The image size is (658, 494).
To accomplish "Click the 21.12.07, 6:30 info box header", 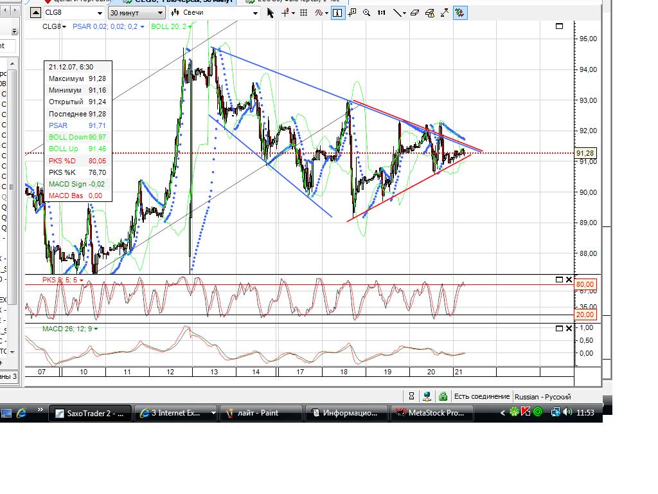I will (71, 67).
